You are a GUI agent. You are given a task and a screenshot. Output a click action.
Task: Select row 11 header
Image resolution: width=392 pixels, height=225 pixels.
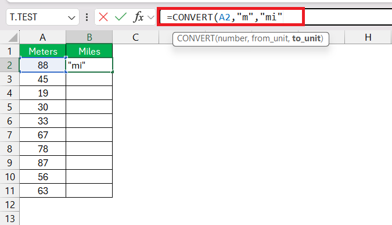9,191
